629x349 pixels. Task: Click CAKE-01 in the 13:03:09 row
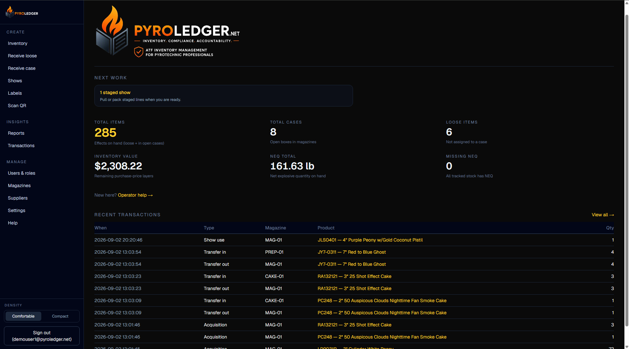click(274, 301)
